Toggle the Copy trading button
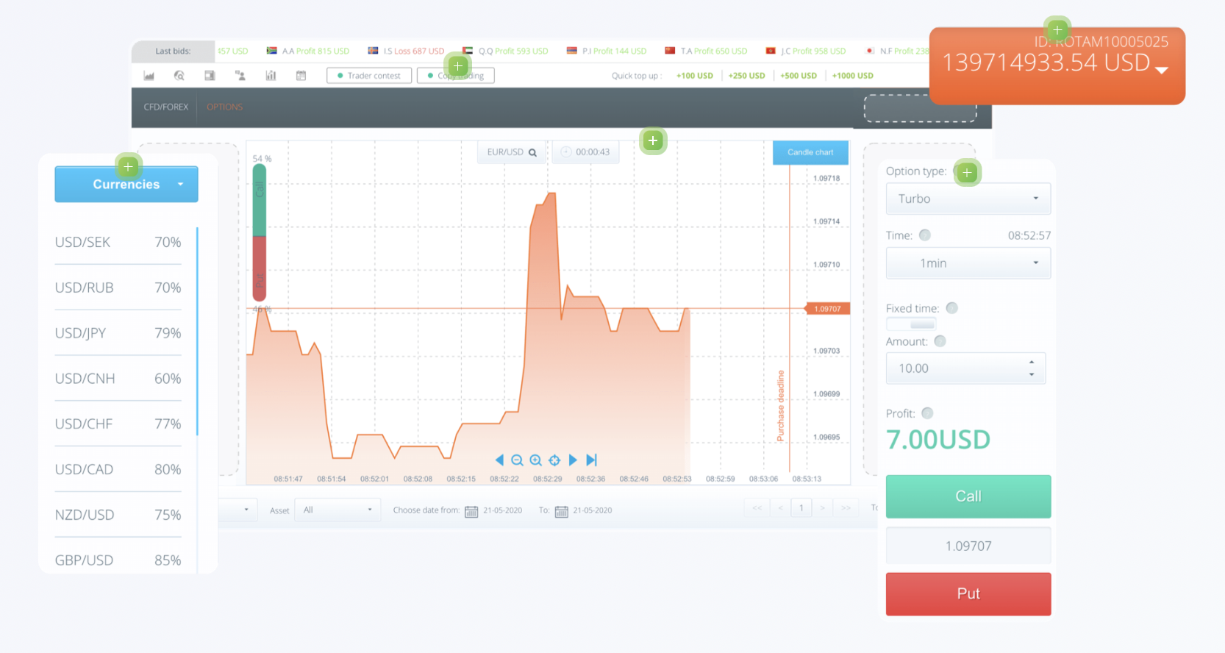1225x653 pixels. coord(456,76)
